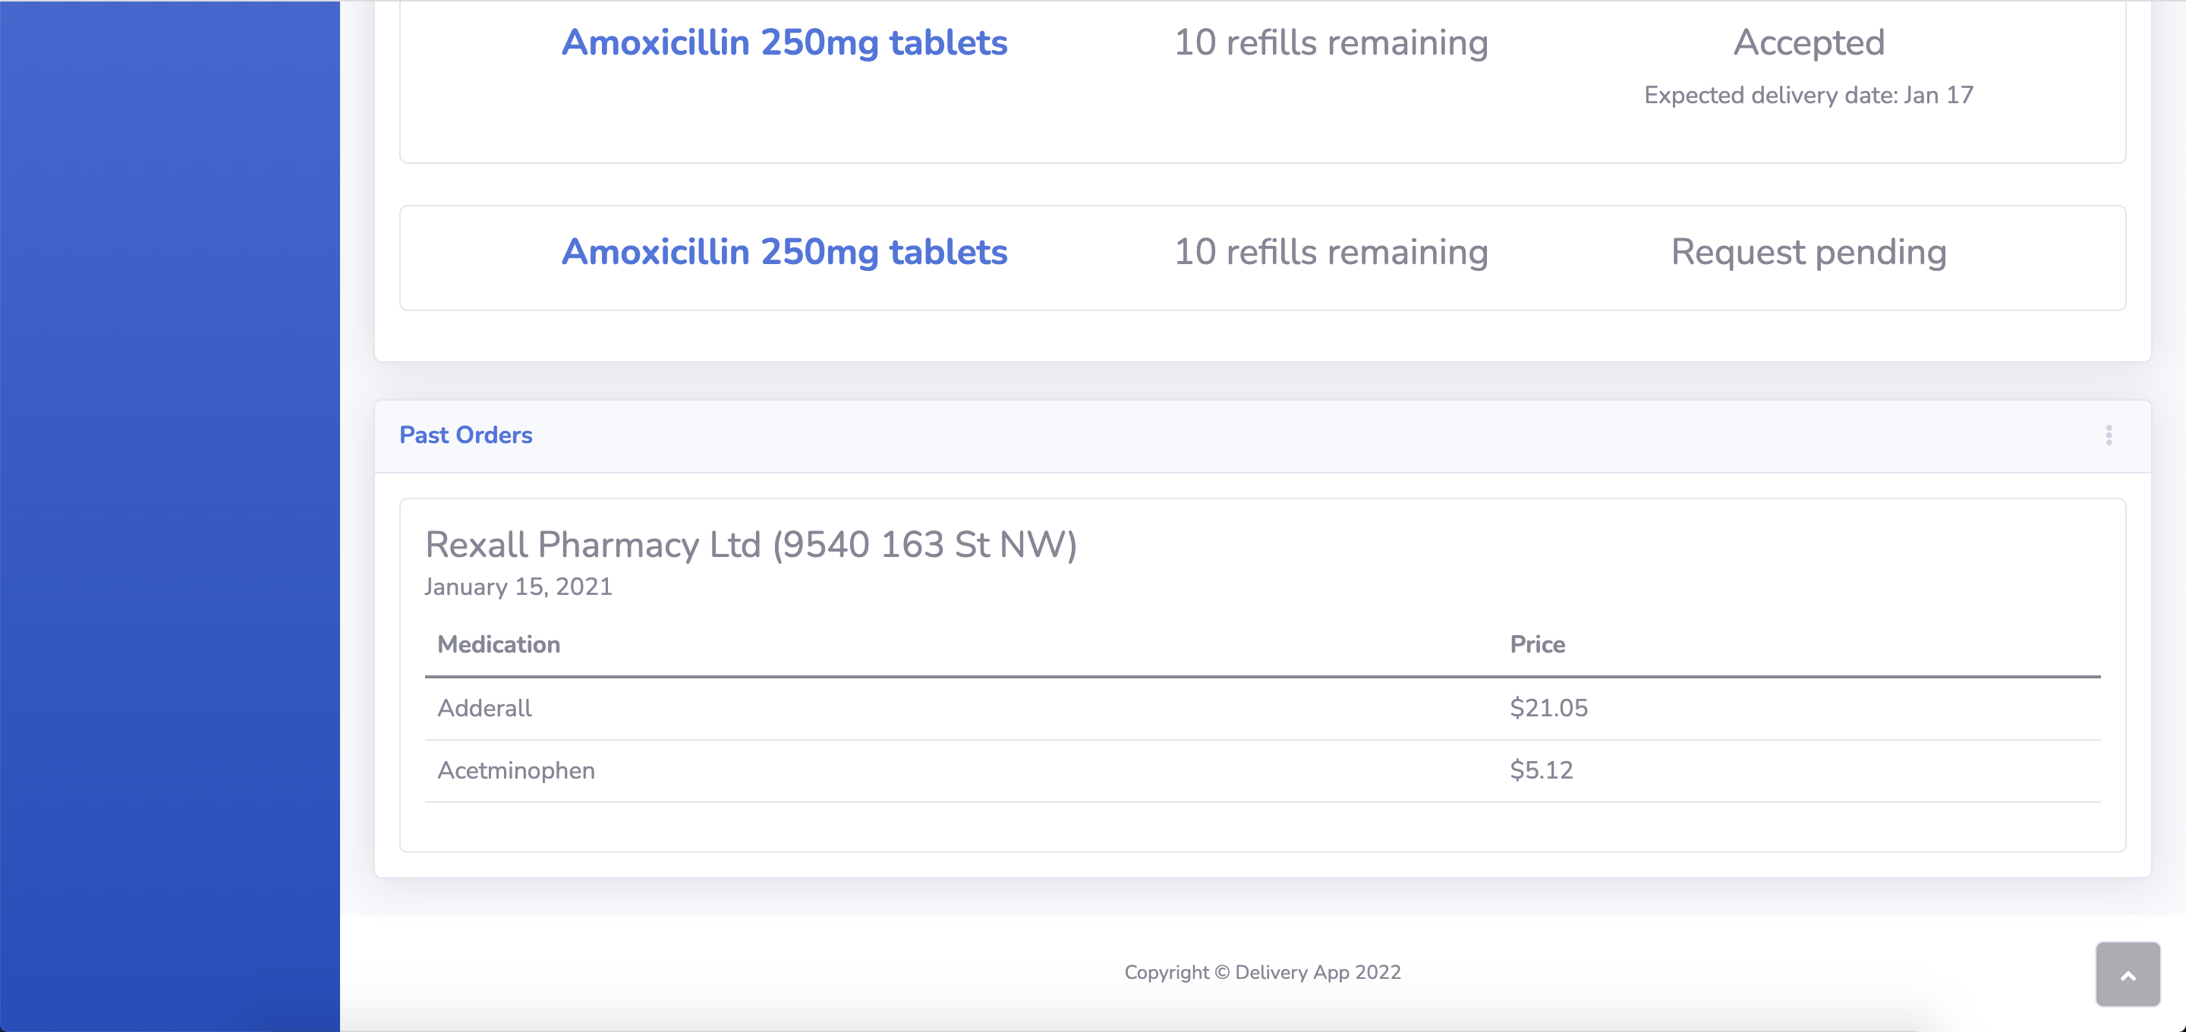Click the blue sidebar panel

(x=170, y=509)
